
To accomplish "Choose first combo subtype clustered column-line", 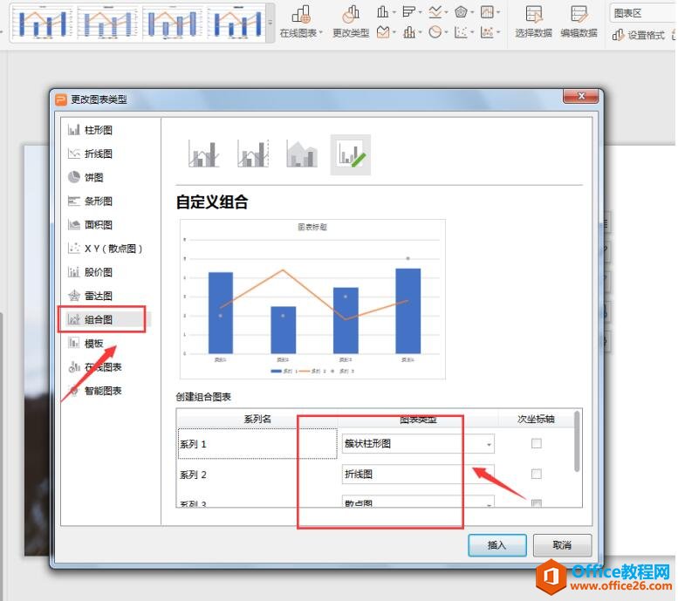I will pyautogui.click(x=203, y=154).
